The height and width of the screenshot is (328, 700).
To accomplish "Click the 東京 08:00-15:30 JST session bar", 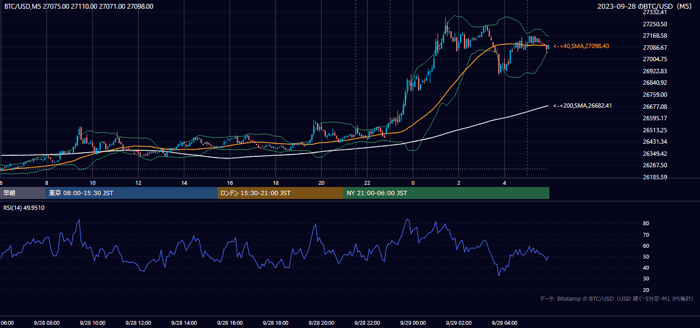I will [131, 193].
